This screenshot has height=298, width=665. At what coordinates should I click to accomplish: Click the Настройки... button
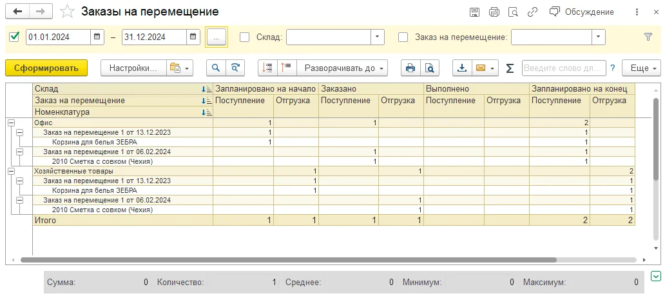[133, 68]
